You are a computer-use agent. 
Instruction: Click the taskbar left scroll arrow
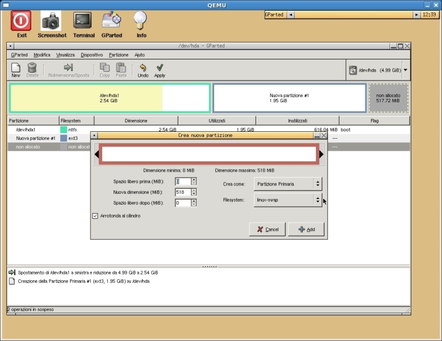coord(291,15)
